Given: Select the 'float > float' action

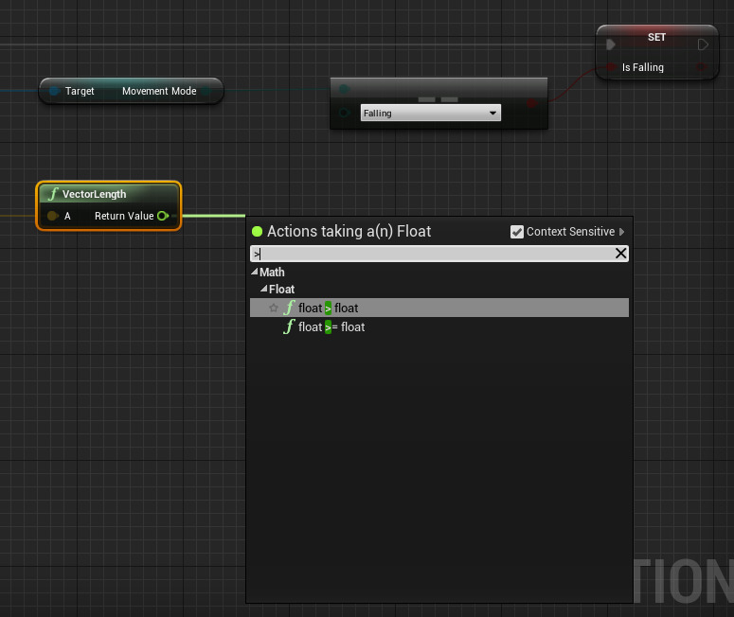Looking at the screenshot, I should pos(439,308).
